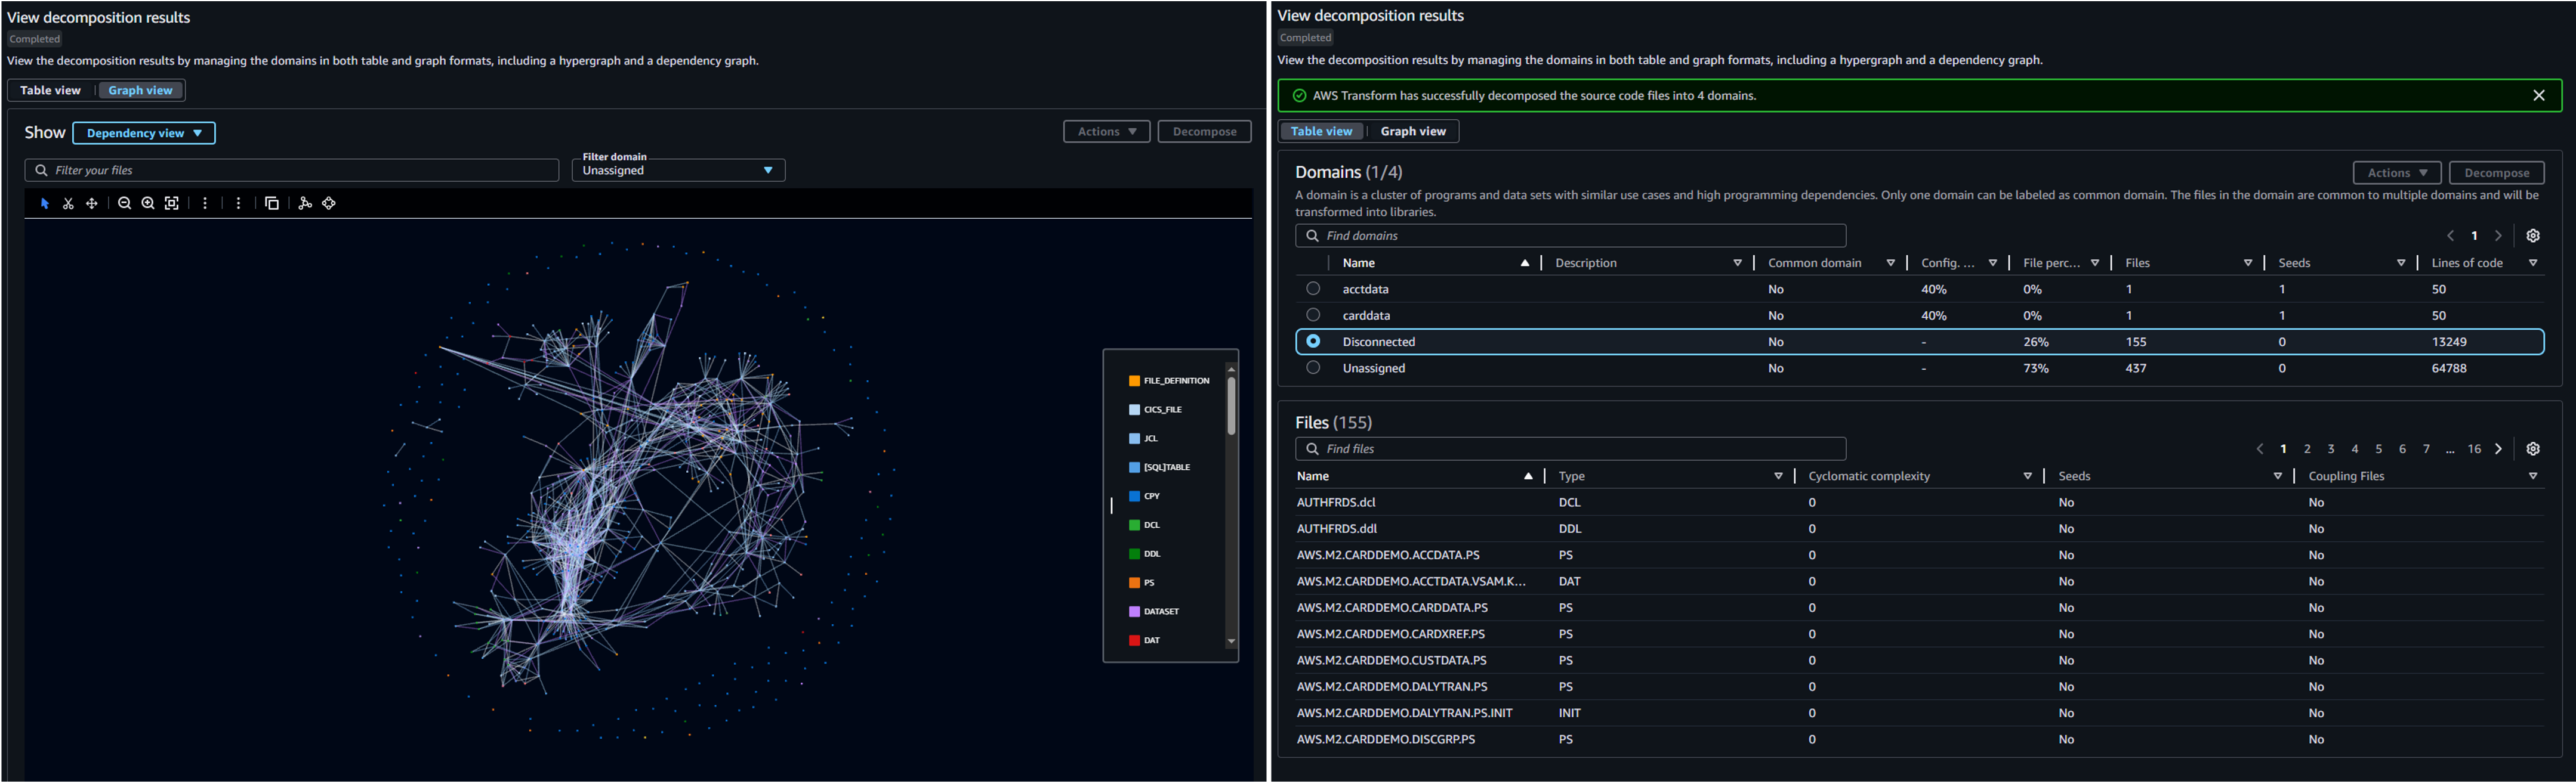Open the Files table settings gear
2576x784 pixels.
pos(2533,448)
